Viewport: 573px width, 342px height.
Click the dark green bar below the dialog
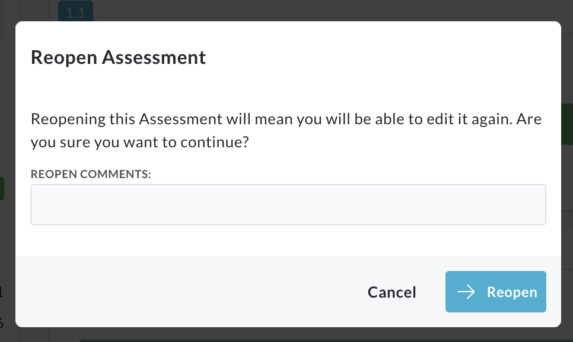325,341
